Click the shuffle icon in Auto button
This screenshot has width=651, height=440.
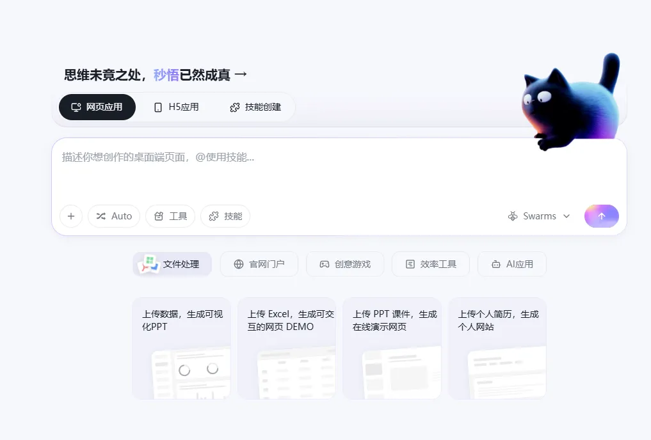(101, 216)
